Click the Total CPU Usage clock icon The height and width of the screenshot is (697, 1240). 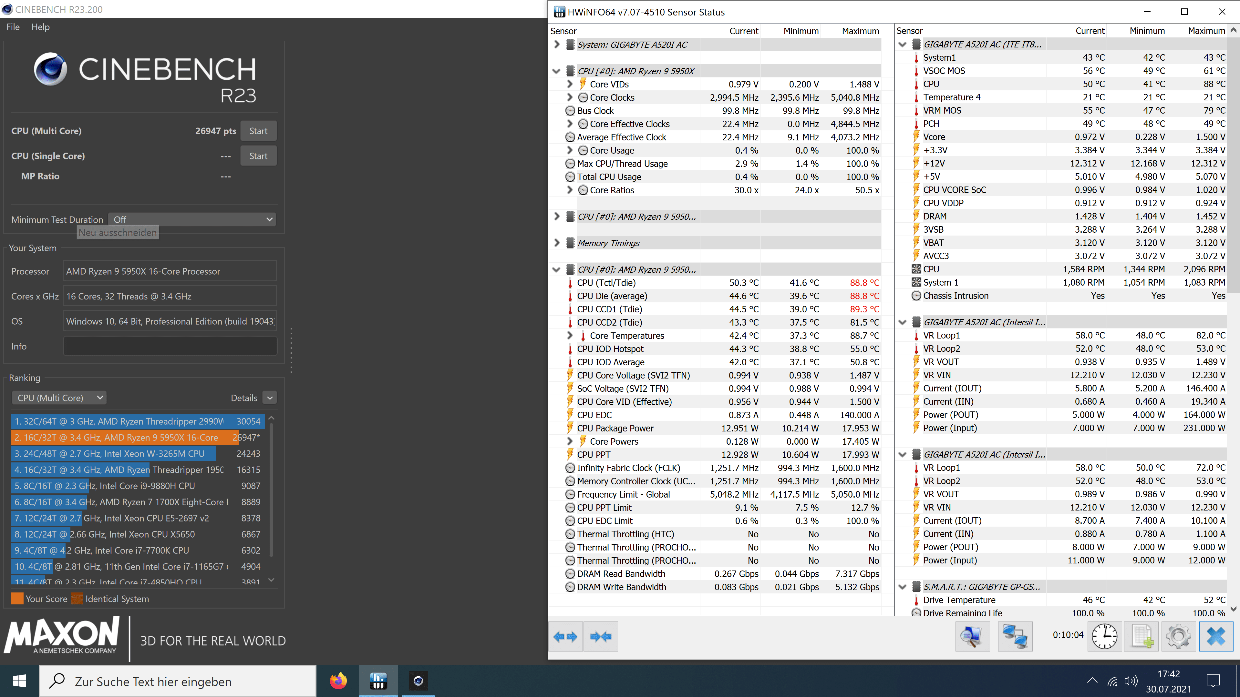(x=570, y=177)
